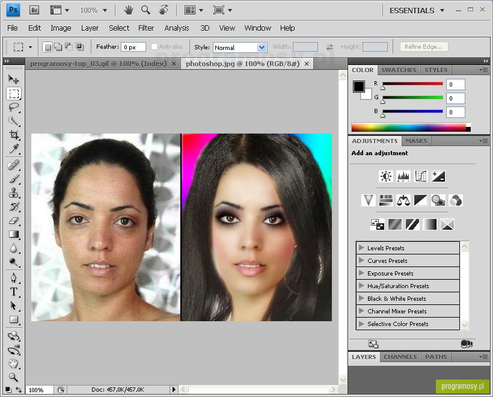This screenshot has height=397, width=493.
Task: Select the 3D Rotate tool
Action: pyautogui.click(x=13, y=336)
